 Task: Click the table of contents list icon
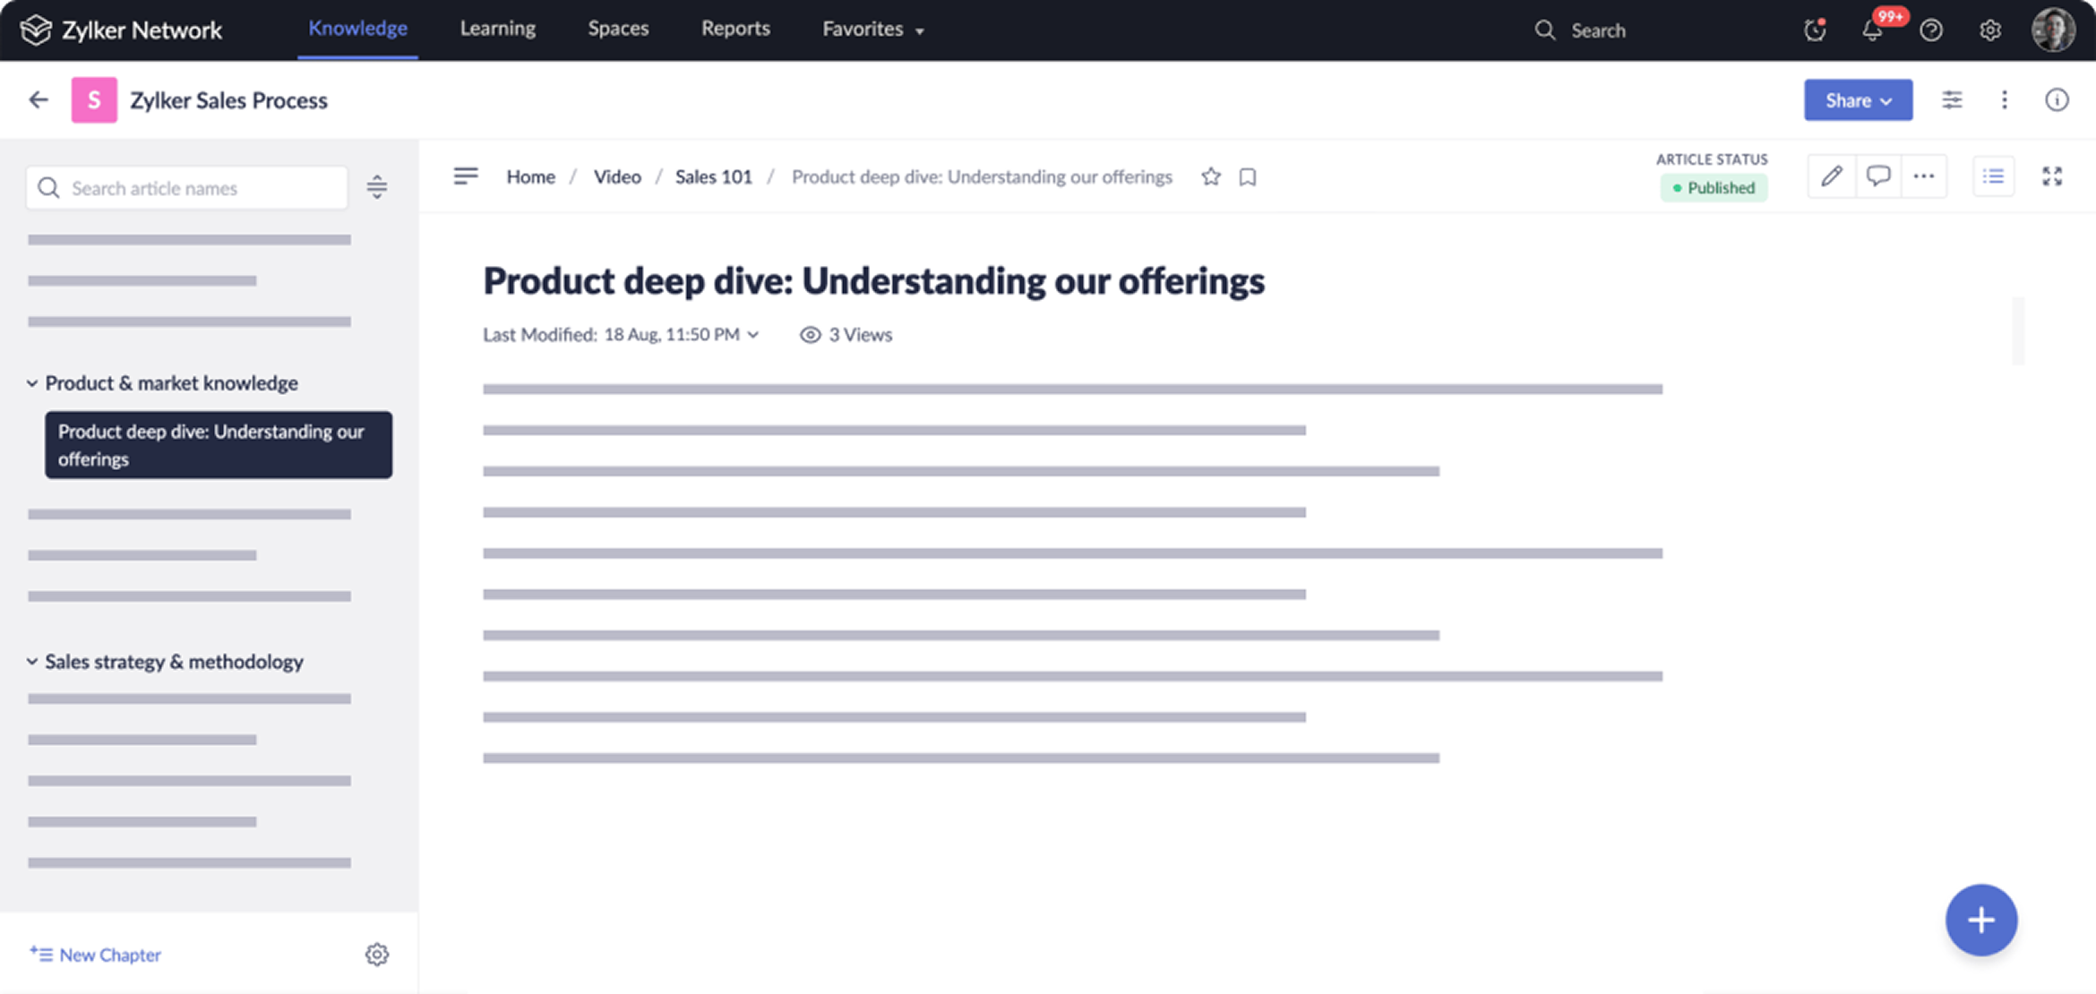click(x=1993, y=176)
